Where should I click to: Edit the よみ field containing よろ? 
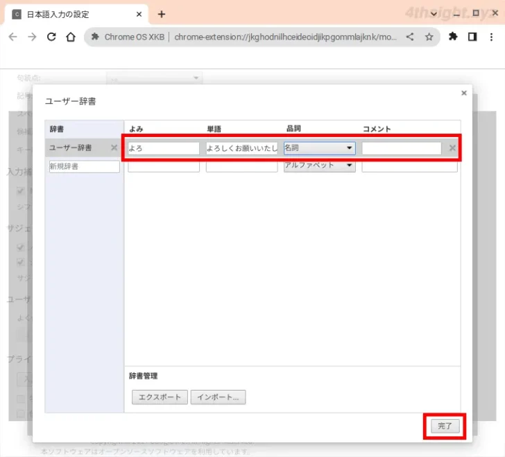[164, 148]
